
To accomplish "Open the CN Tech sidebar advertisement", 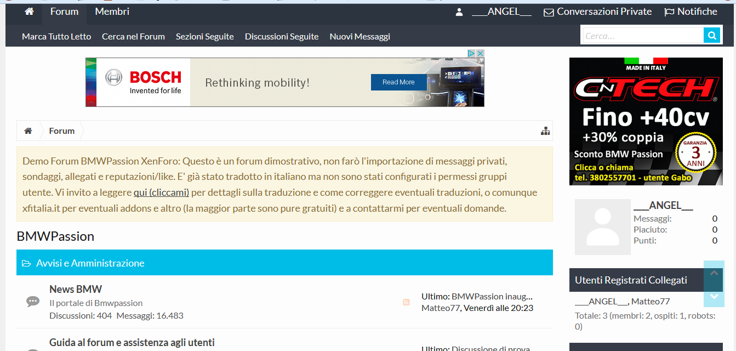I will [x=646, y=121].
